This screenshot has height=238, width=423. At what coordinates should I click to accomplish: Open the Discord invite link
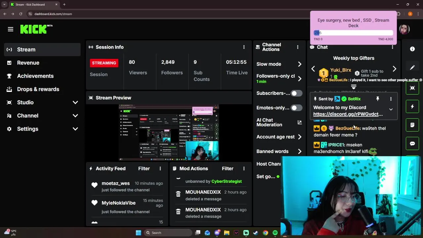point(348,114)
